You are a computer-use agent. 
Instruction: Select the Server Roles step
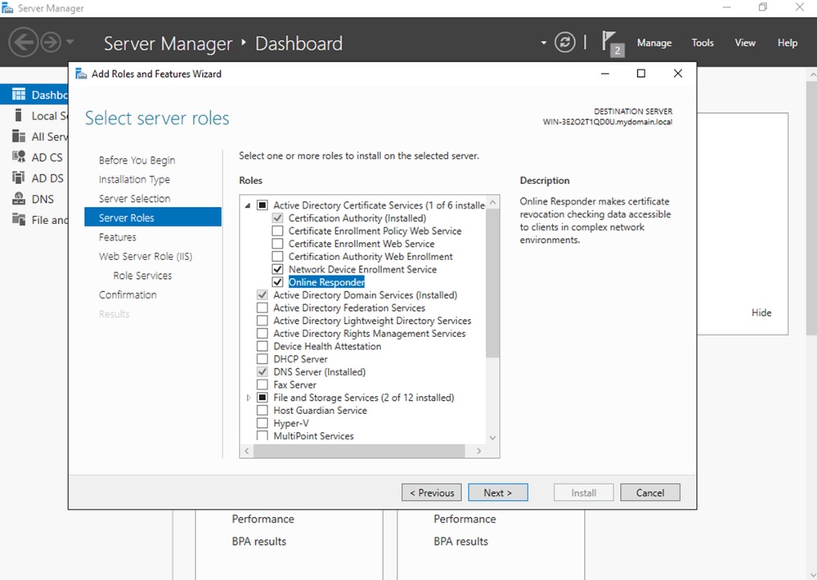coord(153,218)
